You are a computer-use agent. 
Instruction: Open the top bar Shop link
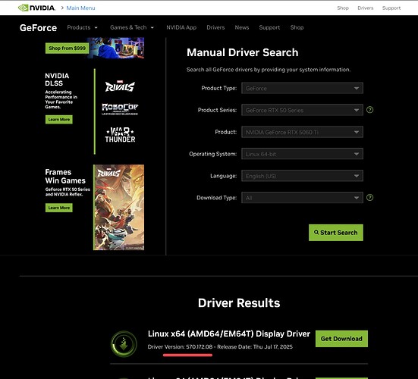[x=343, y=8]
